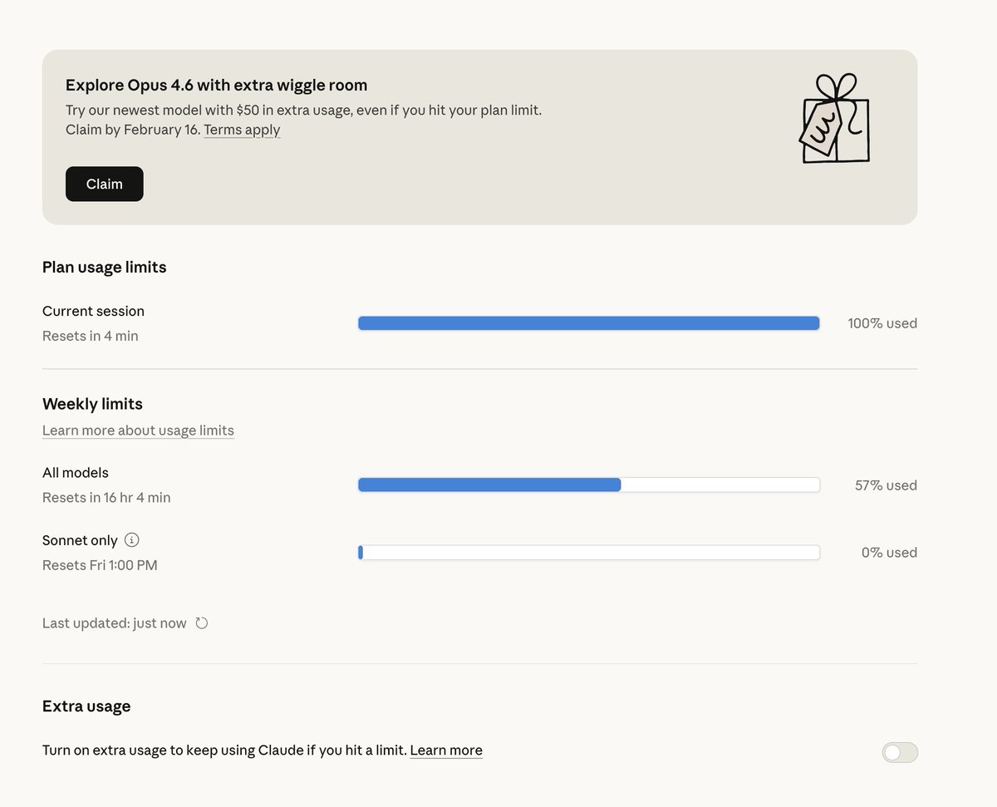Open the Extra usage Learn more link
The width and height of the screenshot is (997, 807).
(x=446, y=750)
